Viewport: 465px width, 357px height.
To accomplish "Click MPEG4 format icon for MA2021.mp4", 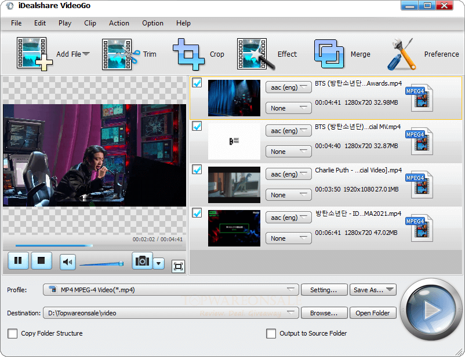I will click(419, 229).
